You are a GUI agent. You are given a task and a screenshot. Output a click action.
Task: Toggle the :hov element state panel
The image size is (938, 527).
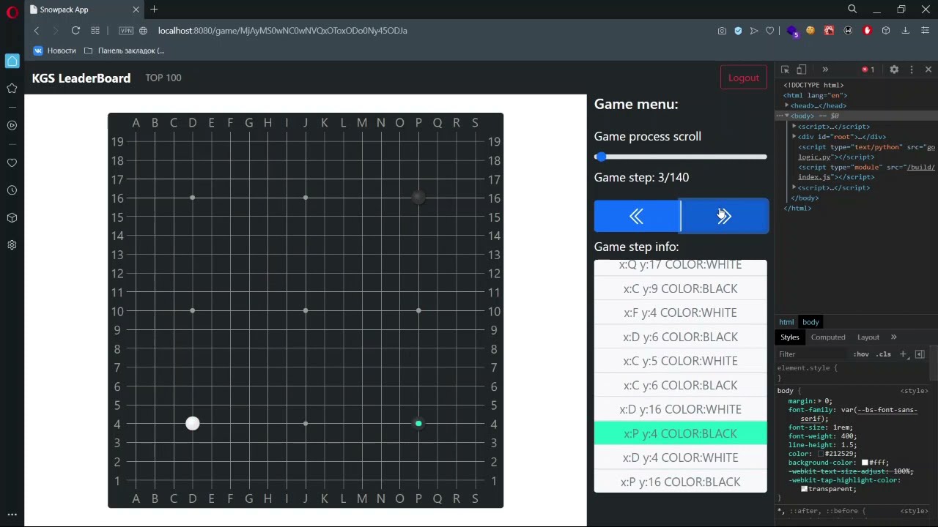[x=861, y=354]
